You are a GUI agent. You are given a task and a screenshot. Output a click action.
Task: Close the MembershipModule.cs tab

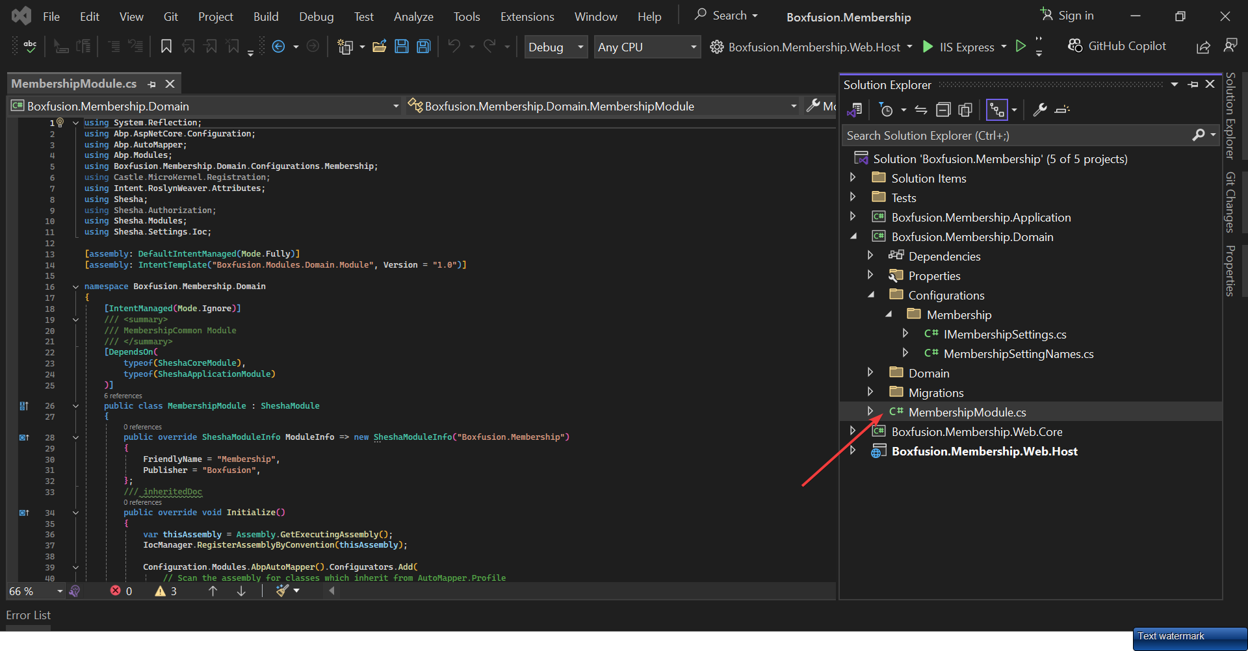pos(170,84)
